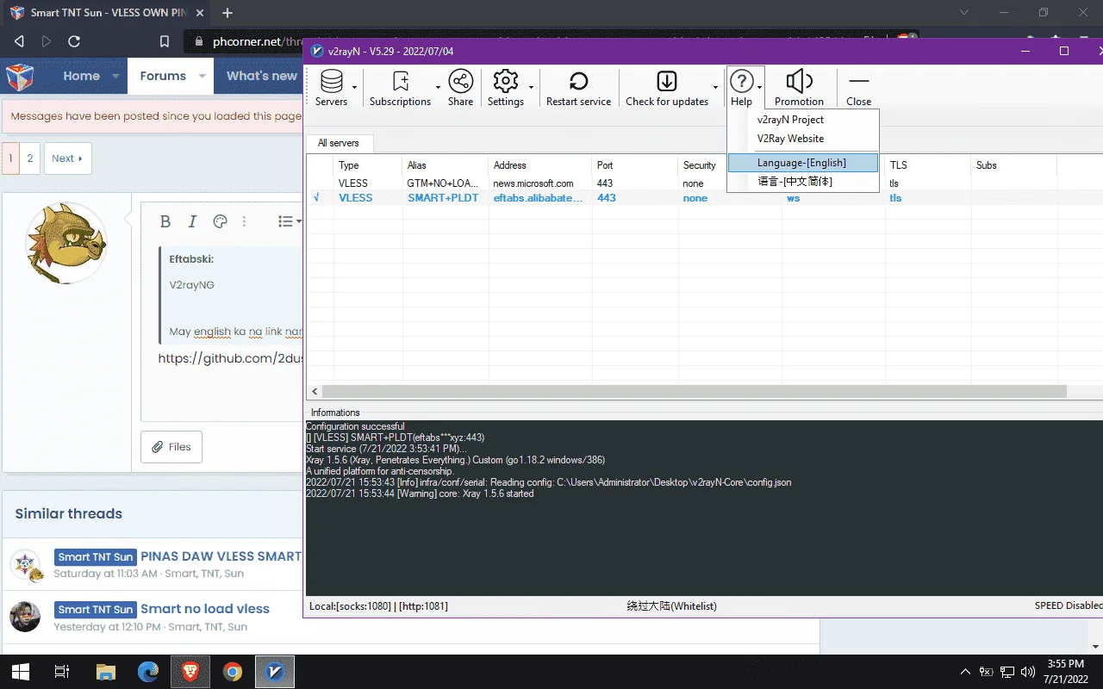
Task: Select the SMART+PLDT server alias
Action: click(x=443, y=198)
